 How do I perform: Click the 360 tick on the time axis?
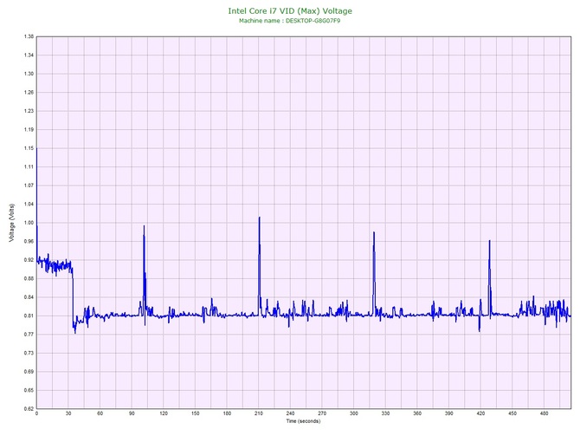(x=417, y=413)
